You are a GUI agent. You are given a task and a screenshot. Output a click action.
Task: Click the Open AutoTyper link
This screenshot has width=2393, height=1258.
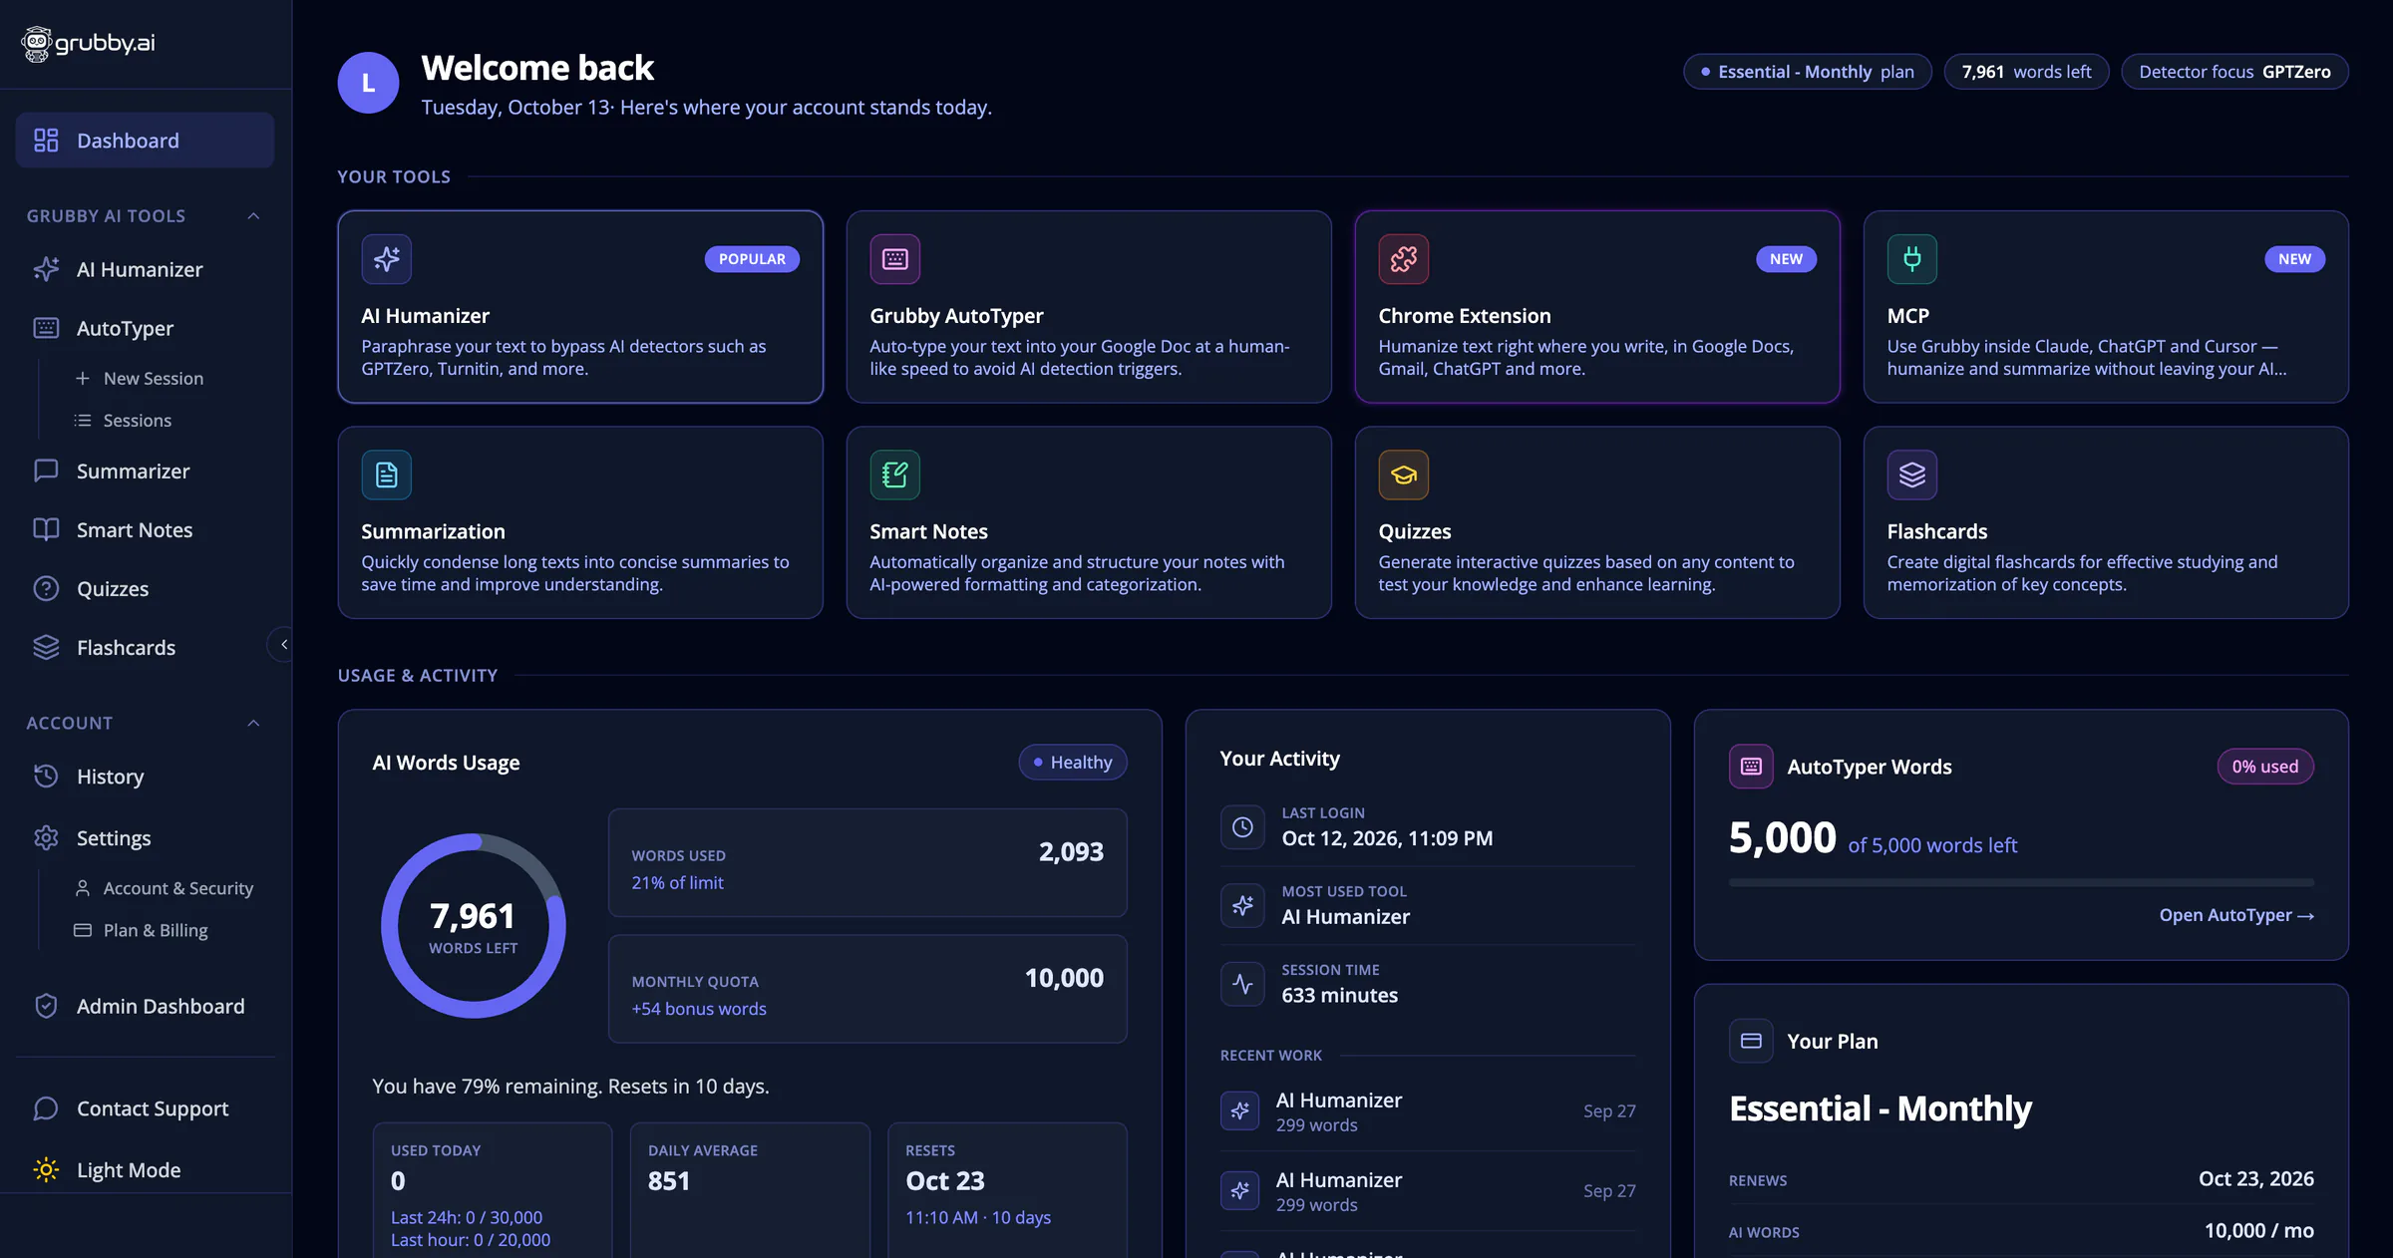2236,915
